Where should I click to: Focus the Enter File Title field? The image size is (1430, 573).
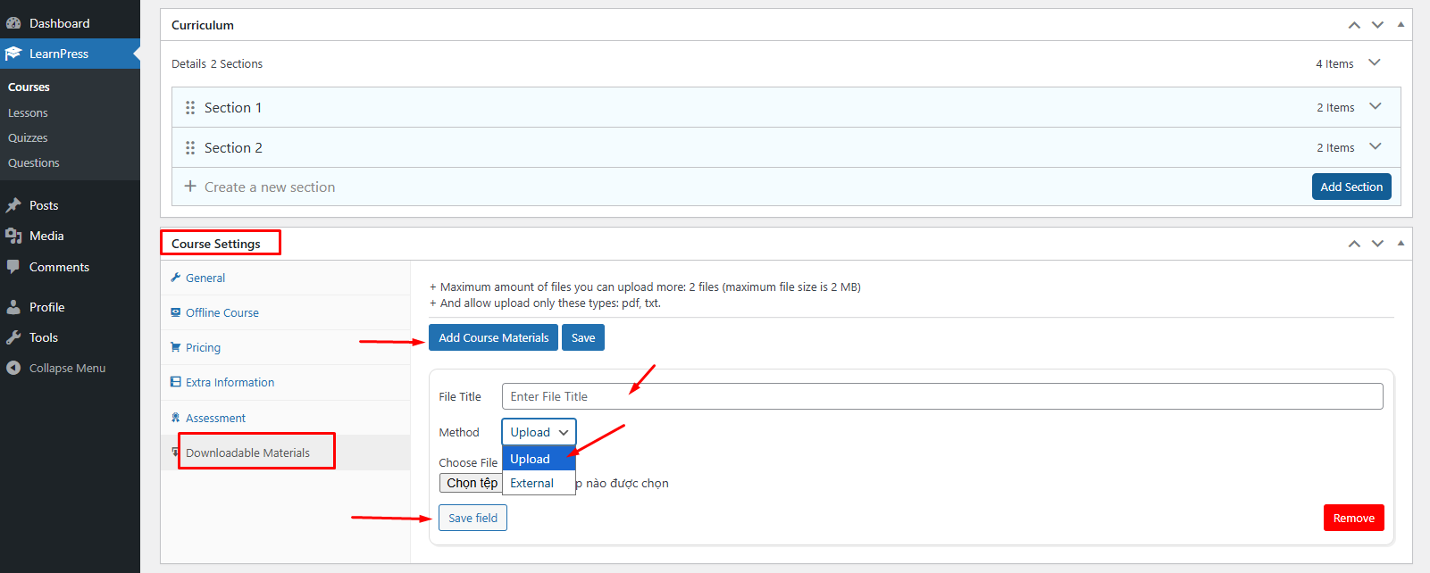[941, 396]
